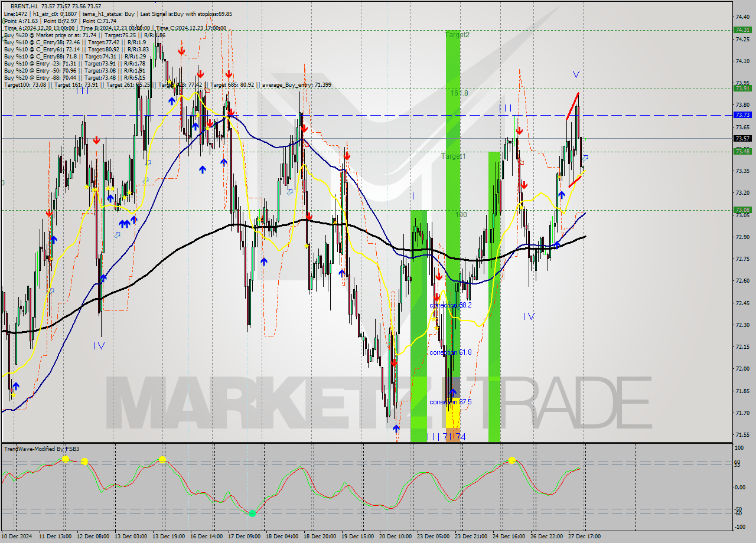Click the 23 Dec 05:00 time label
The height and width of the screenshot is (543, 756).
coord(434,536)
